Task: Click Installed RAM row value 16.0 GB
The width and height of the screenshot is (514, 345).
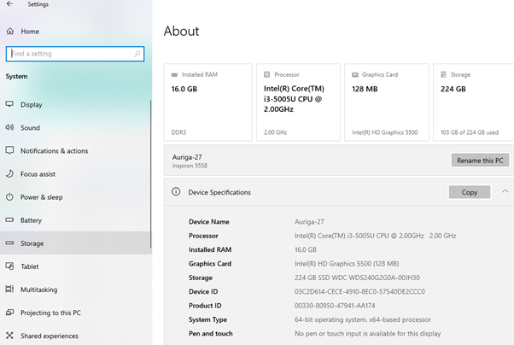Action: (306, 249)
